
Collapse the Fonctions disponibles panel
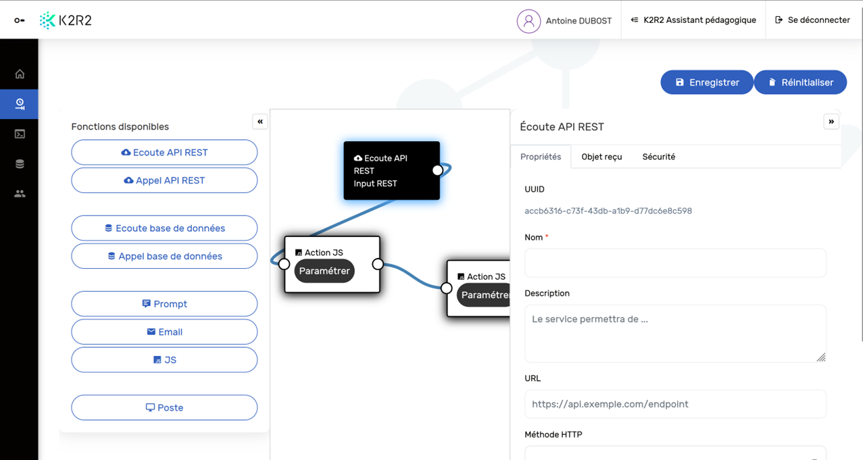[x=260, y=122]
